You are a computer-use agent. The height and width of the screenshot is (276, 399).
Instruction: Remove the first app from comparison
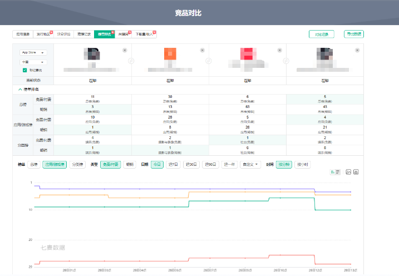125,50
